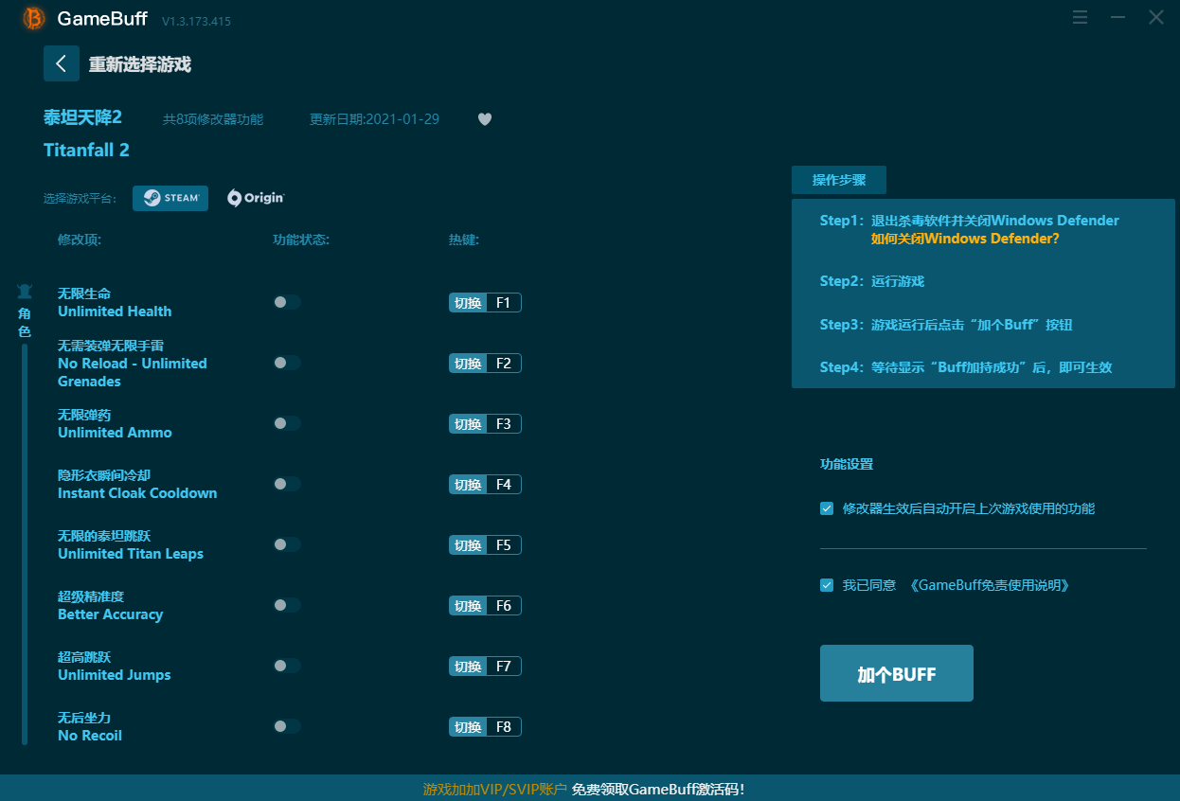
Task: Enable Unlimited Titan Leaps switch
Action: pos(287,544)
